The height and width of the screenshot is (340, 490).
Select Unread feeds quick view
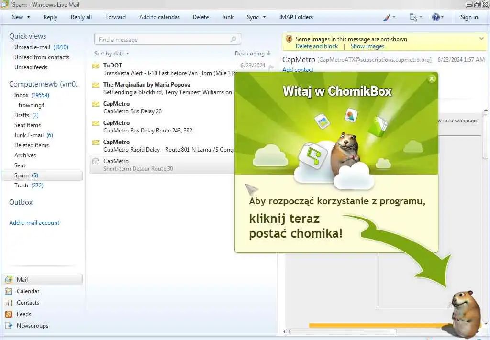click(31, 67)
